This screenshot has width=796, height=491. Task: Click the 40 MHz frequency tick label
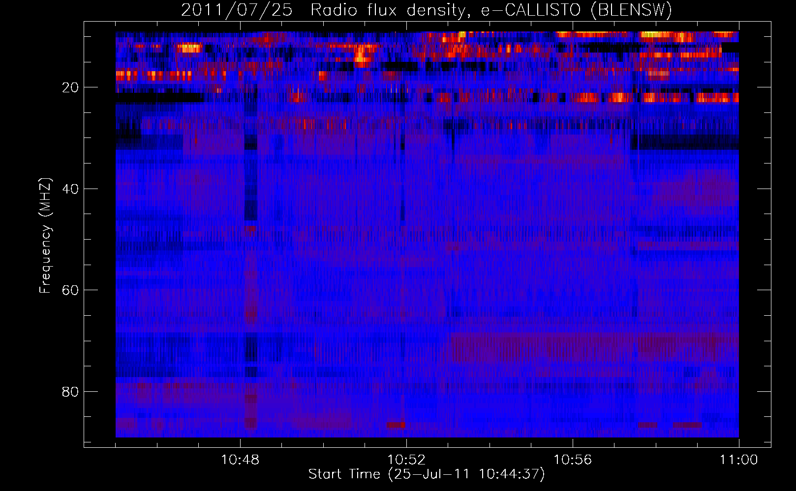click(x=70, y=189)
